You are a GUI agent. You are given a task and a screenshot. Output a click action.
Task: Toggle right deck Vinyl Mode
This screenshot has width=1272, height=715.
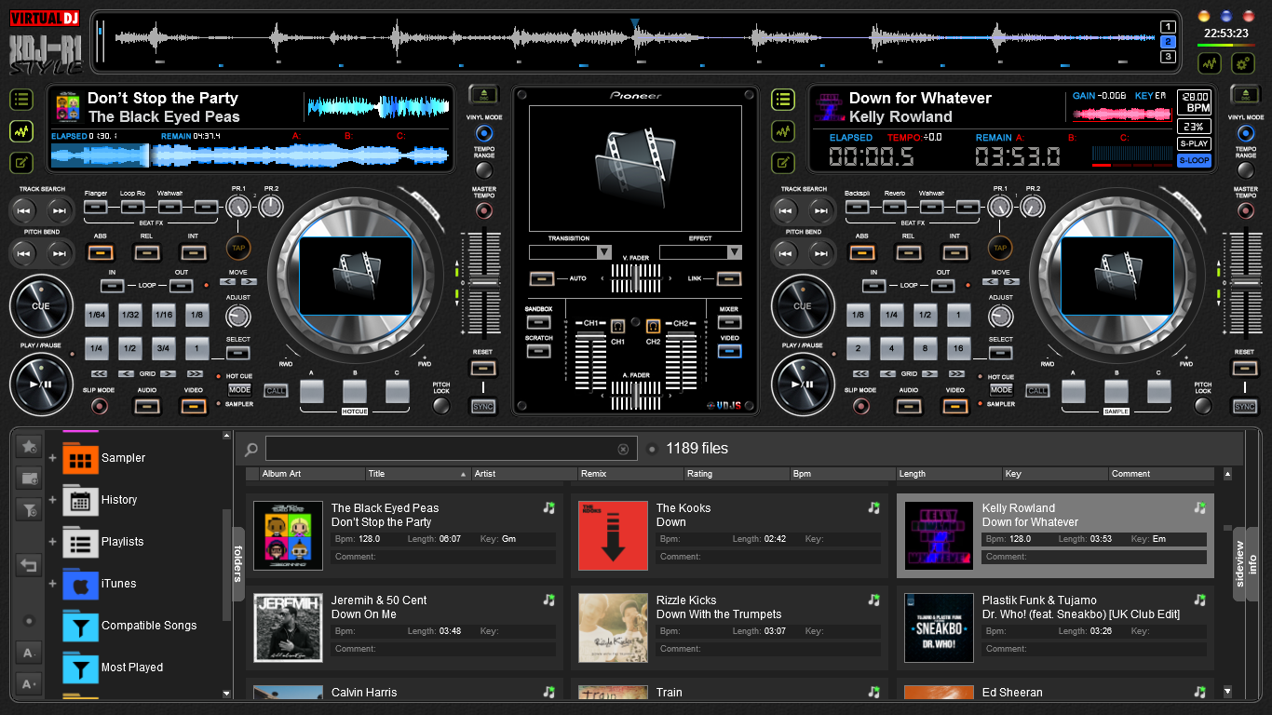1246,134
